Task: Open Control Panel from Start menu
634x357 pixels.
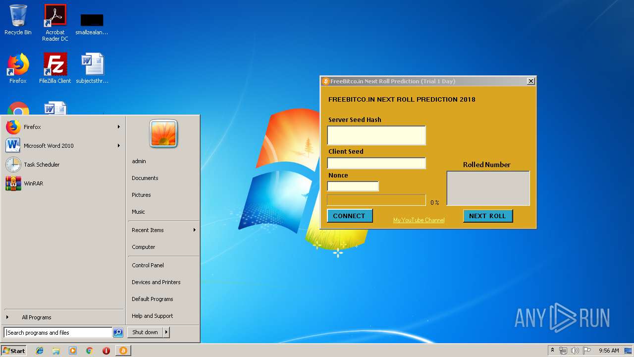Action: [x=148, y=265]
